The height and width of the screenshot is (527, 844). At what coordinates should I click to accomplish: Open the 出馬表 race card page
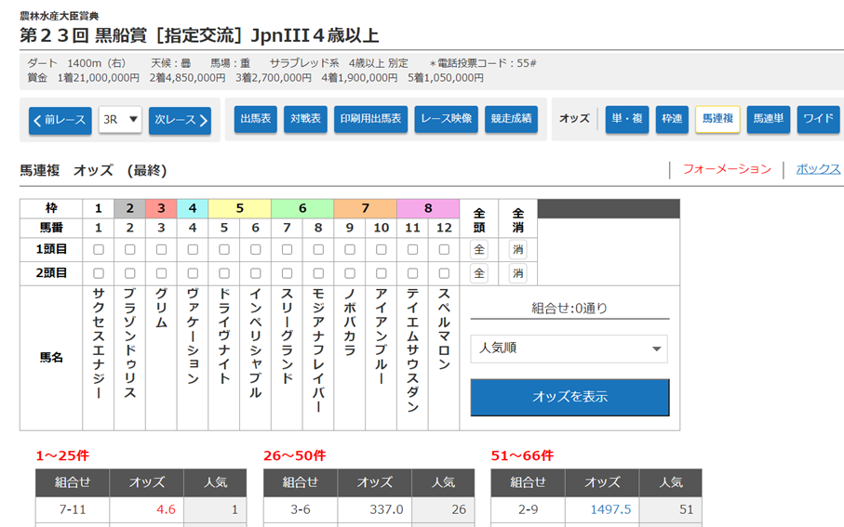[x=255, y=119]
